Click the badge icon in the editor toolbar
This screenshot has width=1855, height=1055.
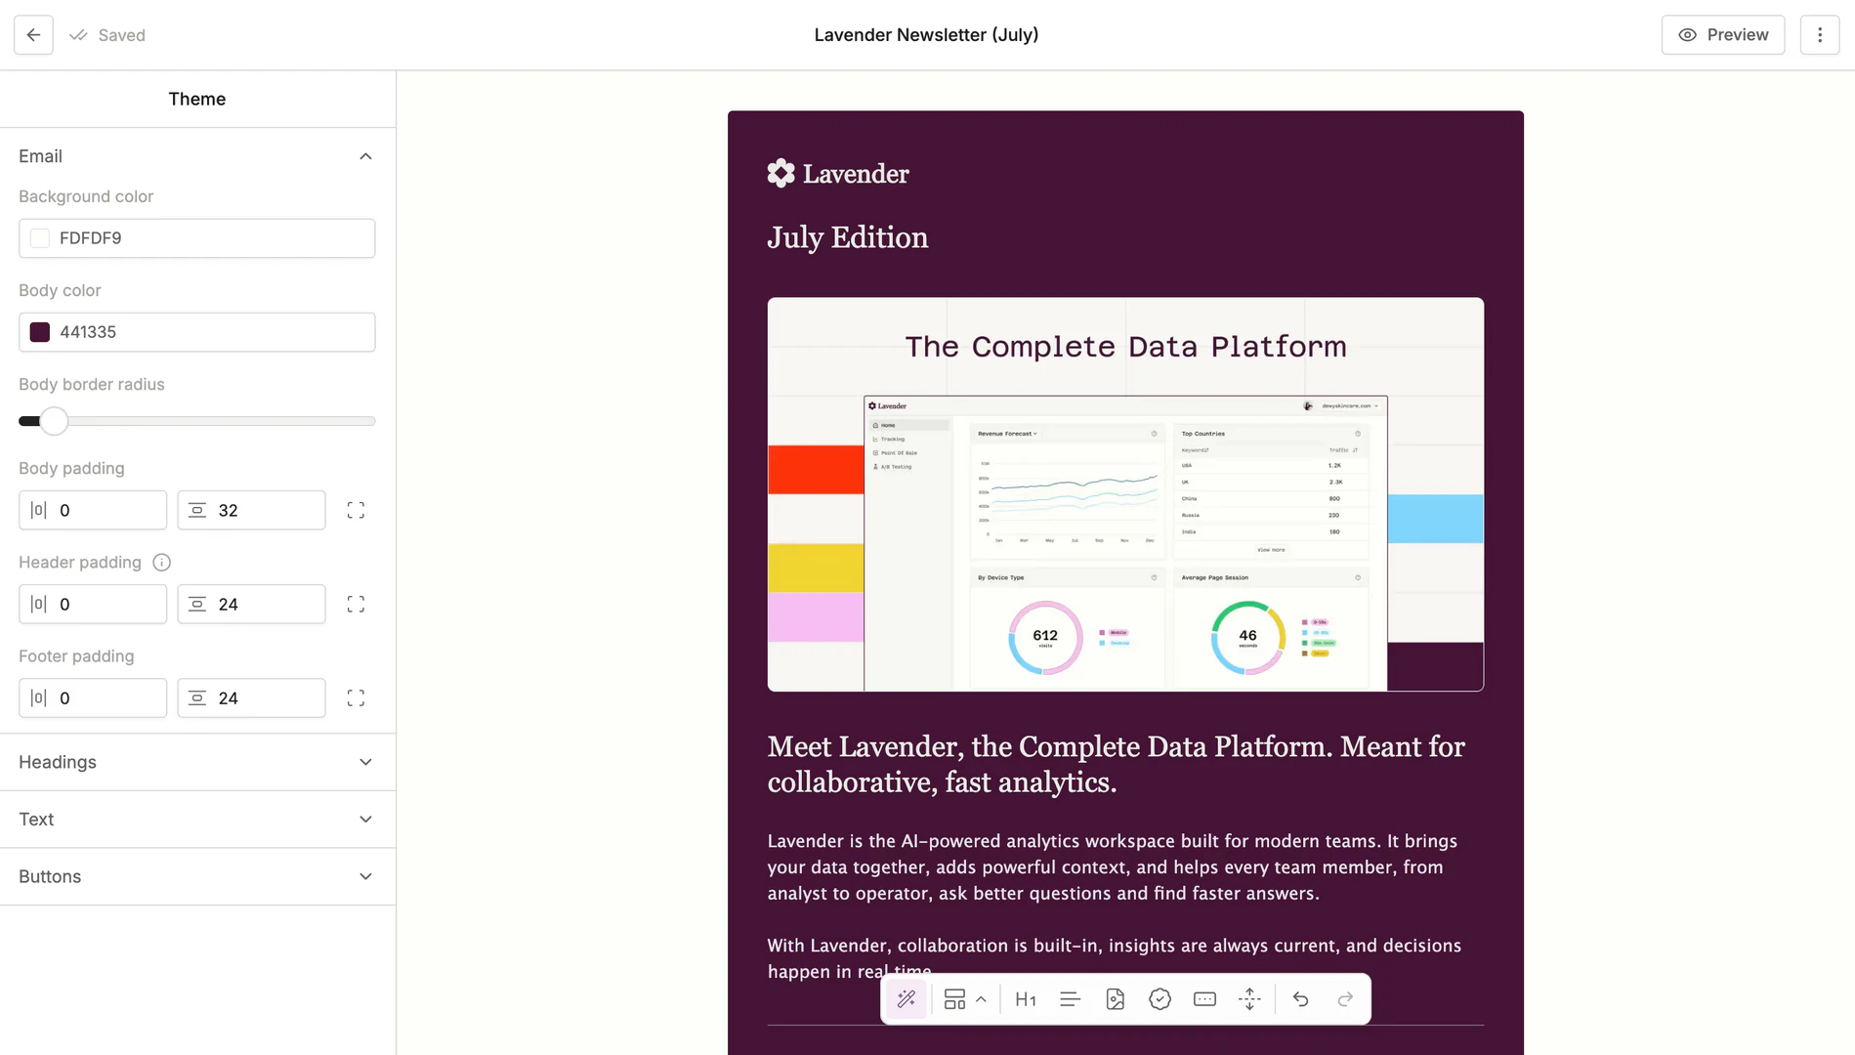tap(1159, 998)
